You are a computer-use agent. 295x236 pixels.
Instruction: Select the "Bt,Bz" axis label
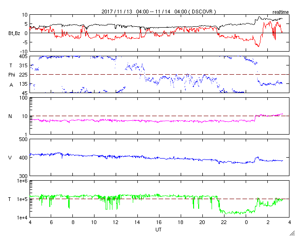click(x=14, y=34)
